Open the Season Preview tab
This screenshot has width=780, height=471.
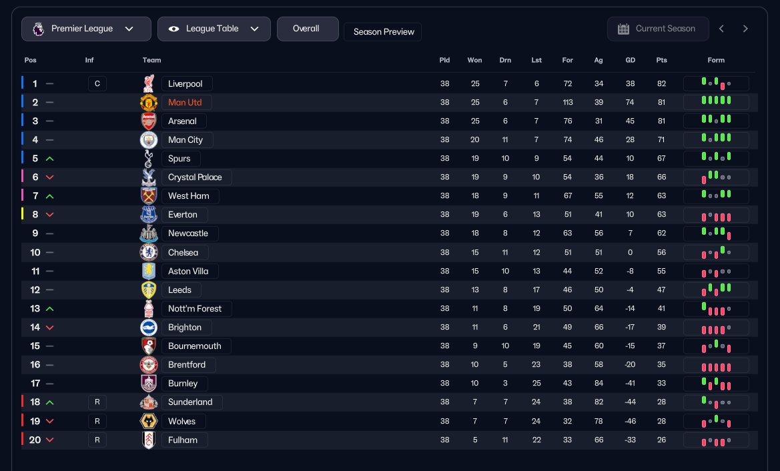[x=383, y=32]
